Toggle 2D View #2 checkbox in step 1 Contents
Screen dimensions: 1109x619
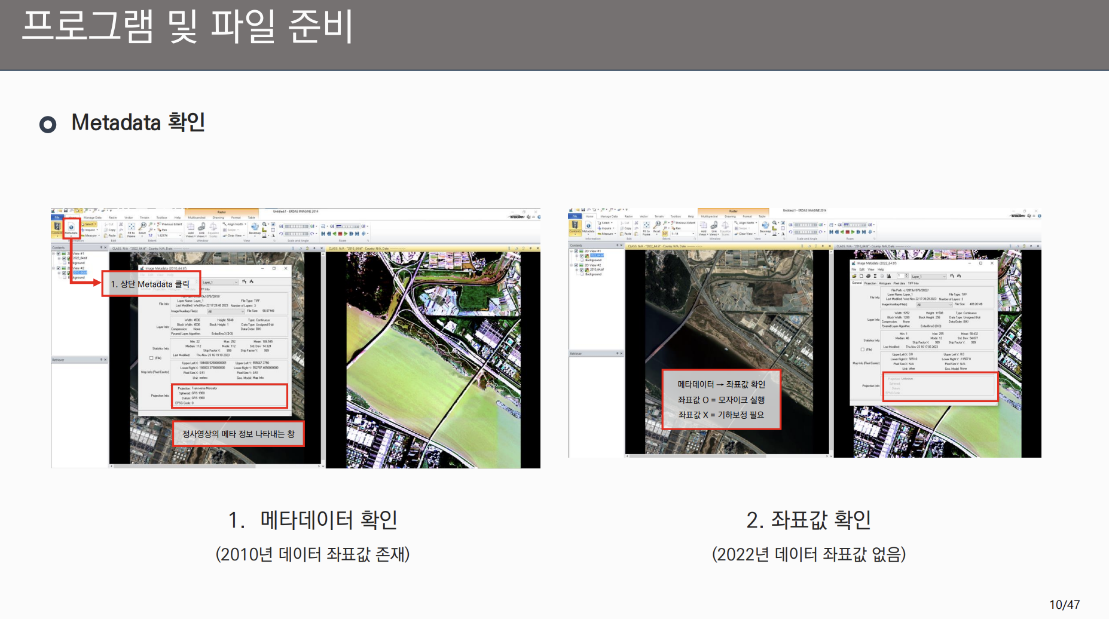click(59, 268)
